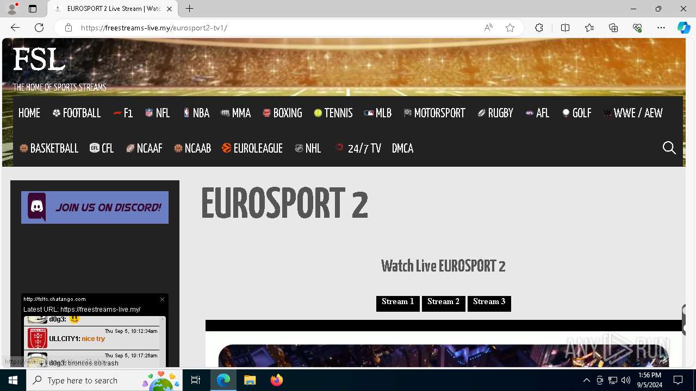Screen dimensions: 696x391
Task: Add this page to favorites
Action: point(510,28)
